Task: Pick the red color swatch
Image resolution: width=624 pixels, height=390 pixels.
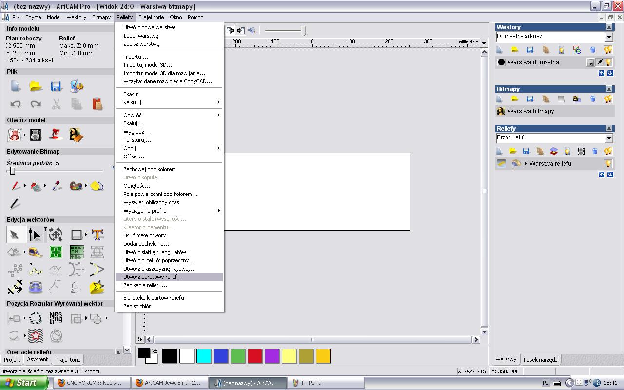Action: 255,356
